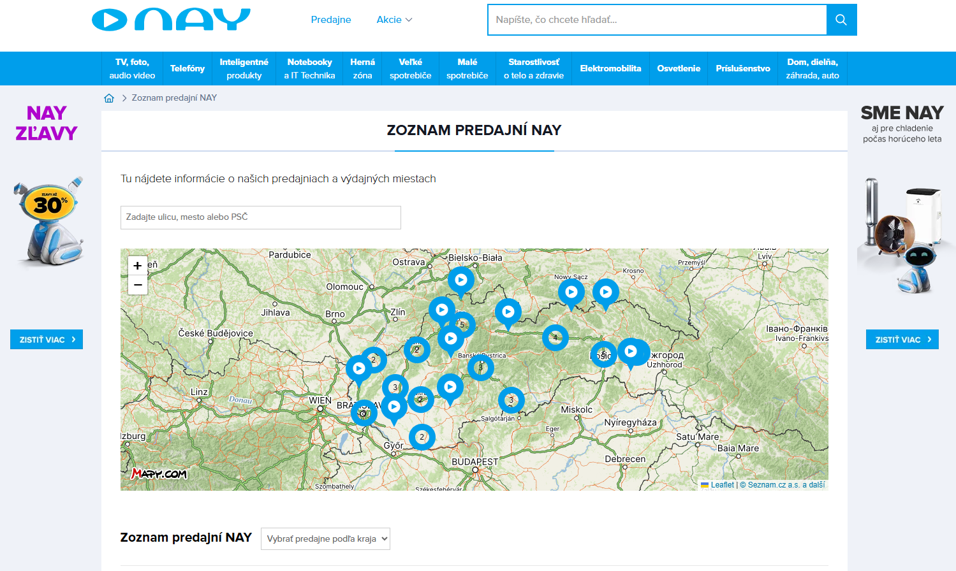Open the Herná zóna category

click(x=362, y=68)
